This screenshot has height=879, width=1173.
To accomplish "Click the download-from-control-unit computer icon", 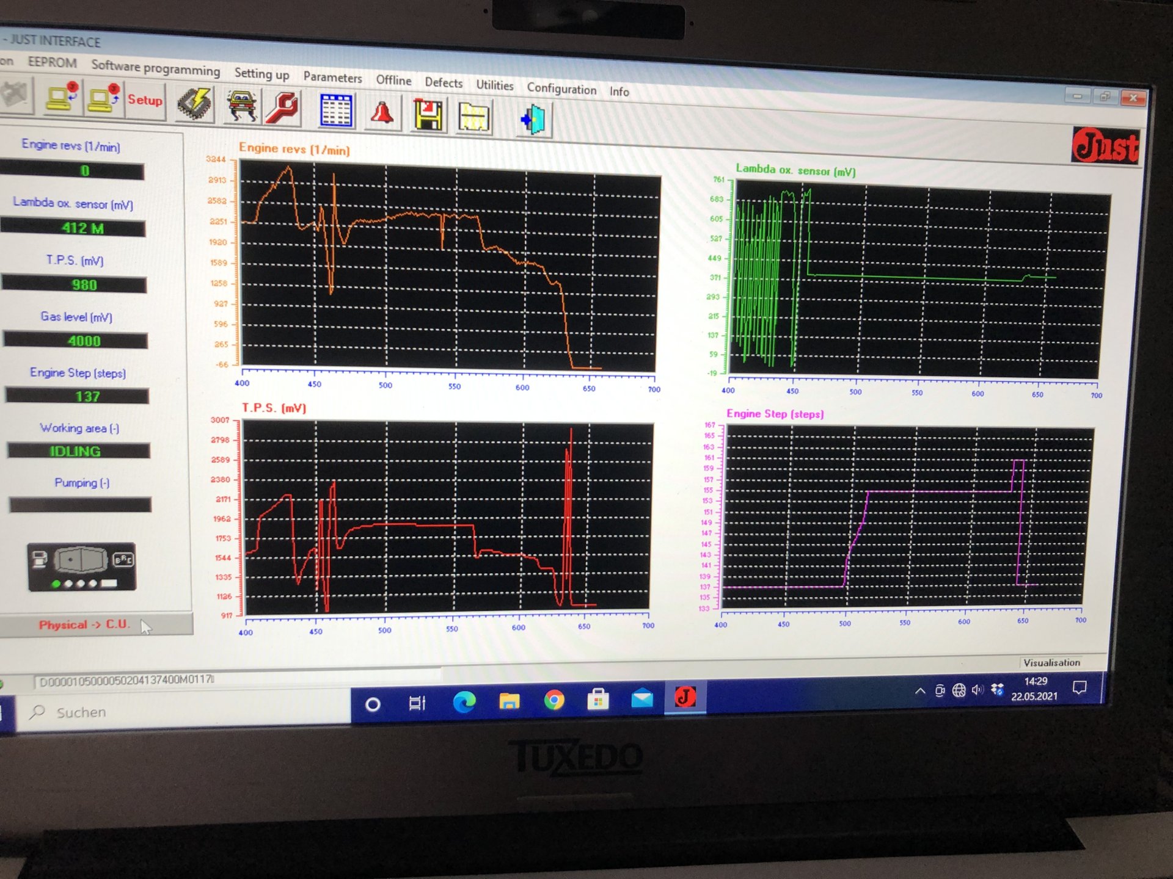I will [63, 98].
